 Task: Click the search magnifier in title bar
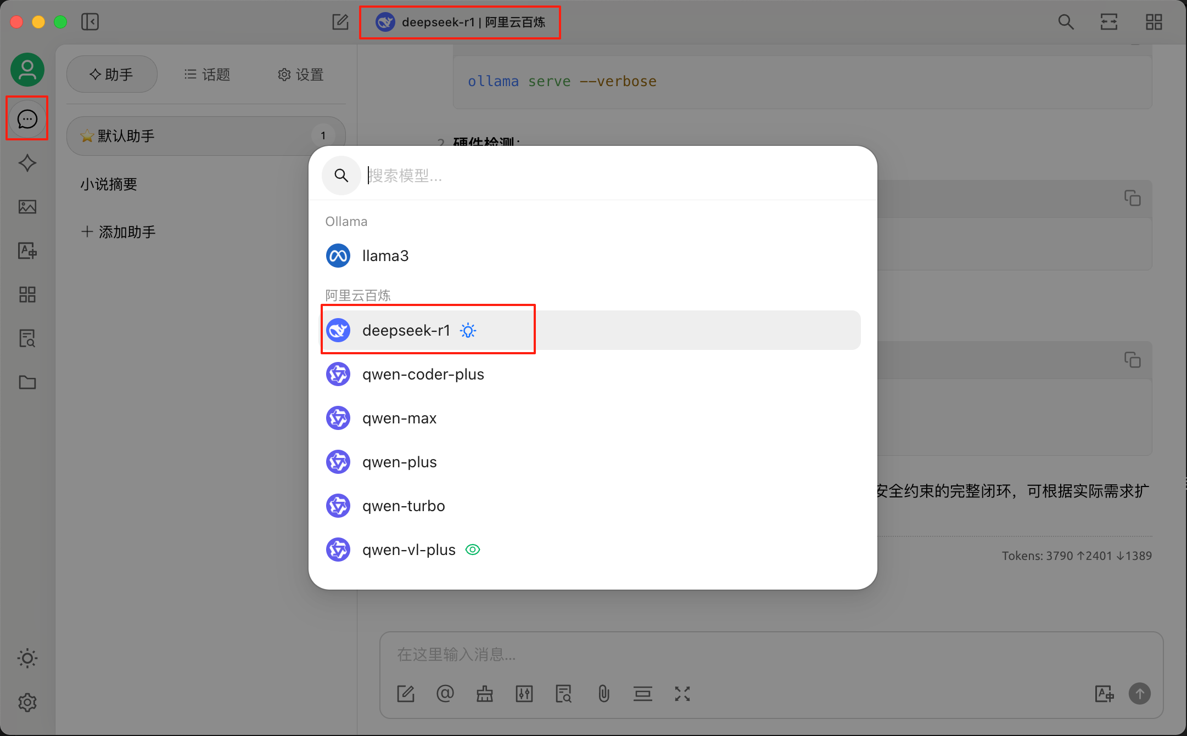(x=1066, y=22)
